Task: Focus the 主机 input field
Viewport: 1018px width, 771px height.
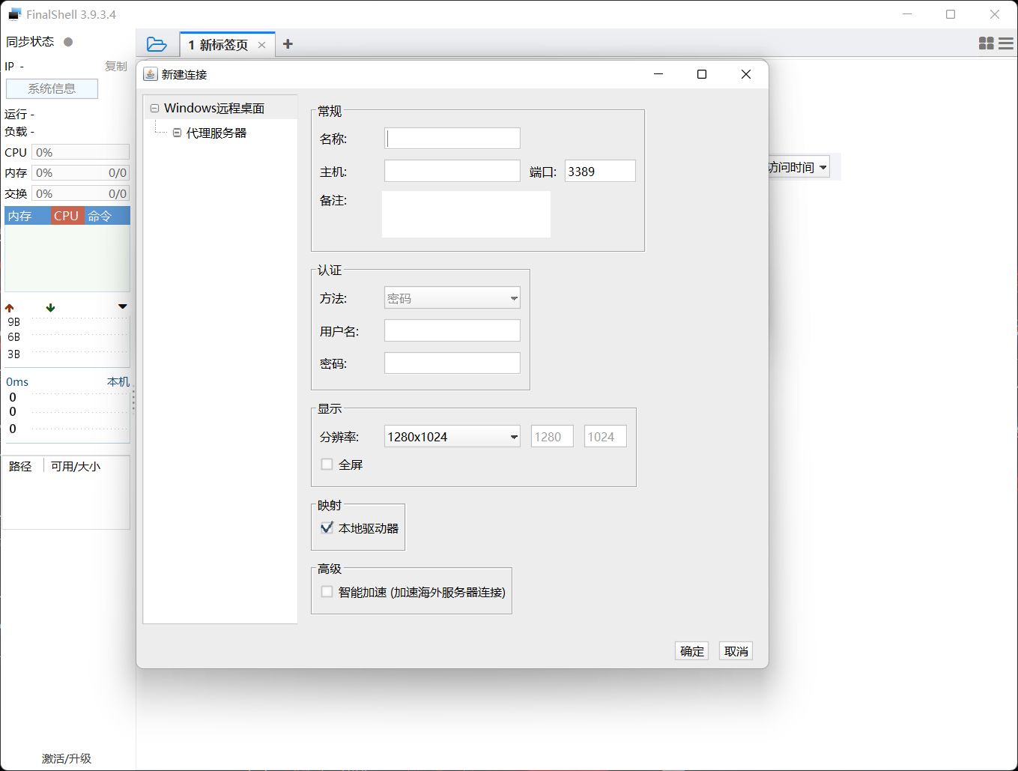Action: click(x=452, y=171)
